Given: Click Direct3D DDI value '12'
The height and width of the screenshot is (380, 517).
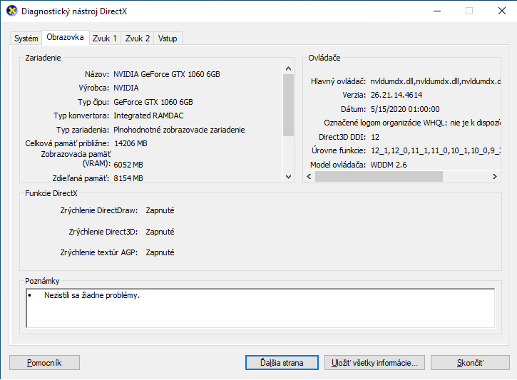Looking at the screenshot, I should (375, 137).
